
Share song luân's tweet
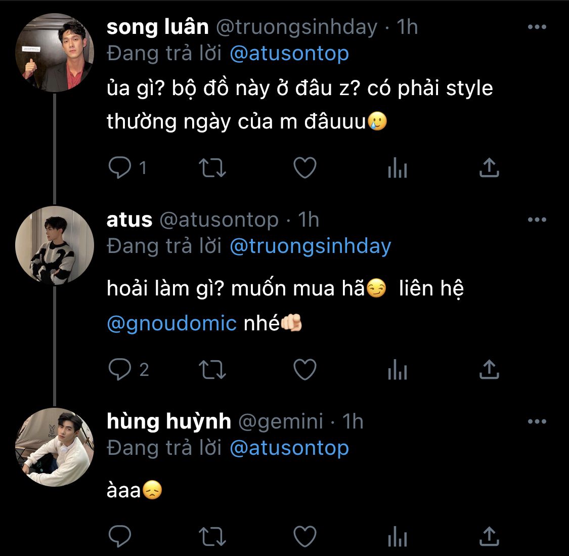(489, 168)
